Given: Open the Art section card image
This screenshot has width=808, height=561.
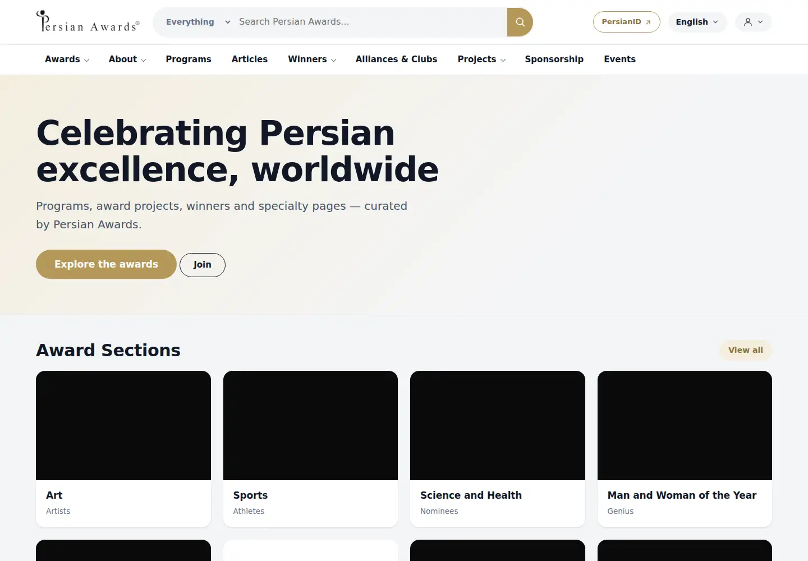Looking at the screenshot, I should tap(123, 425).
